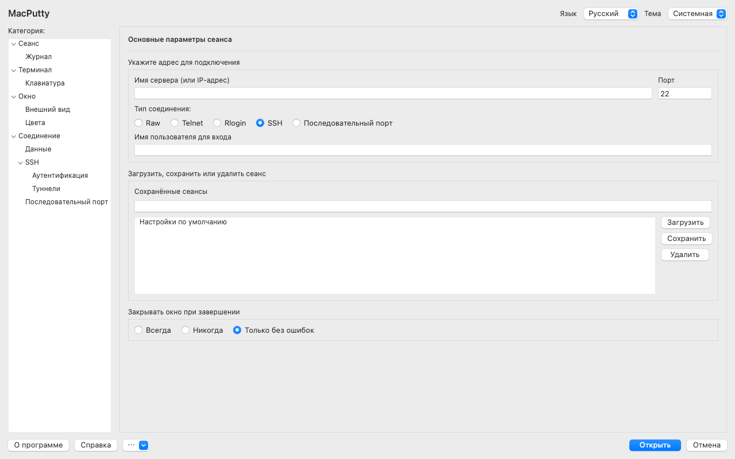
Task: Click the Справка button
Action: click(96, 445)
